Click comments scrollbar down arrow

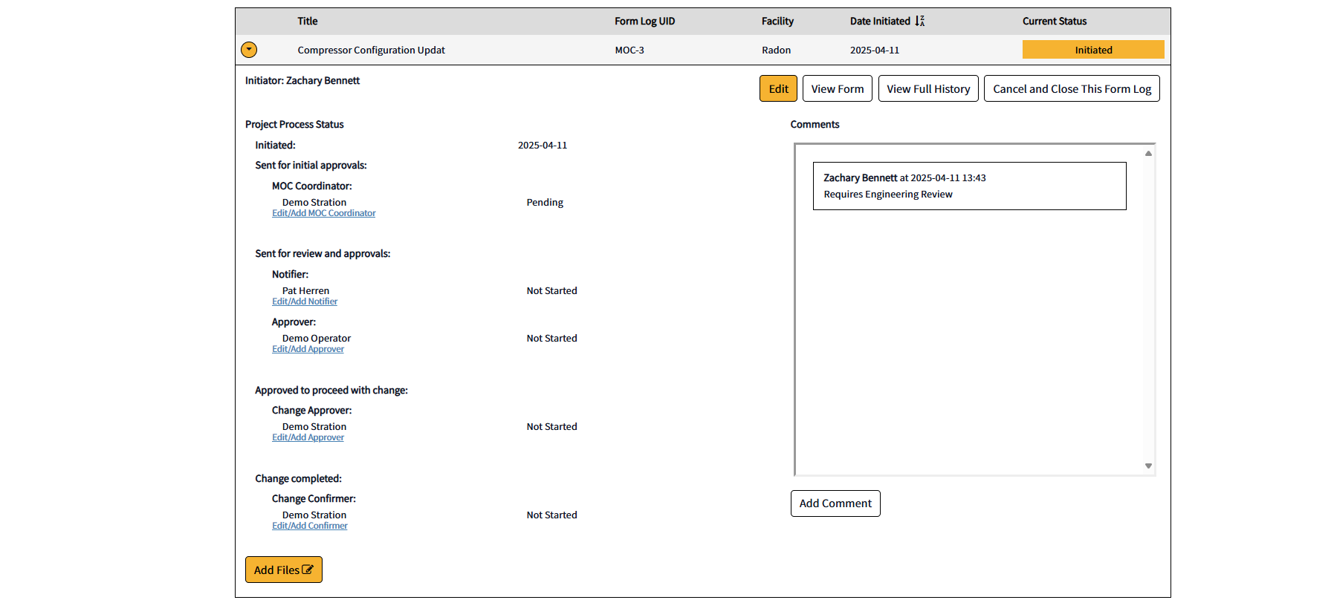[x=1148, y=466]
